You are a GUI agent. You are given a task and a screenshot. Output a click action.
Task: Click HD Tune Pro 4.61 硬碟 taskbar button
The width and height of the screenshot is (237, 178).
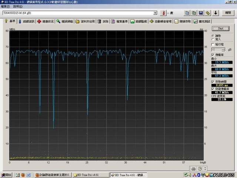pyautogui.click(x=128, y=175)
